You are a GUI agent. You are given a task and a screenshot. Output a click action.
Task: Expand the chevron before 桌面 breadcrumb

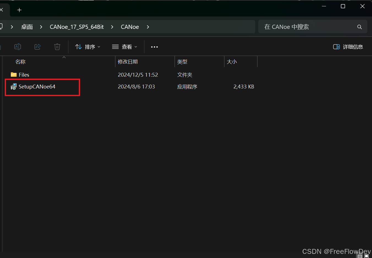[x=12, y=27]
